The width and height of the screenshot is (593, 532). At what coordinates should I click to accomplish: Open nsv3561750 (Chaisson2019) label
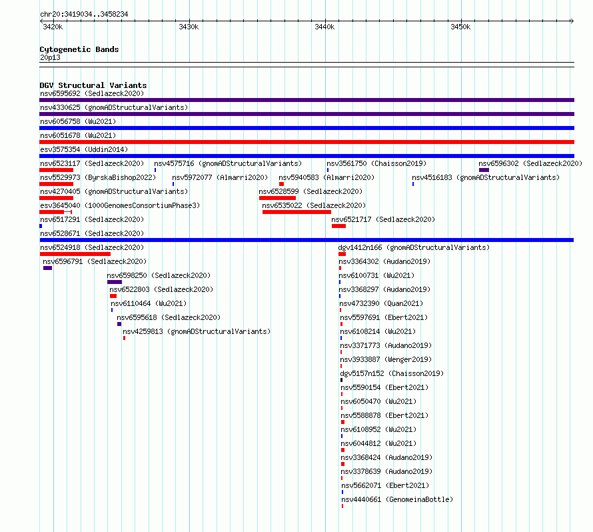pos(376,163)
